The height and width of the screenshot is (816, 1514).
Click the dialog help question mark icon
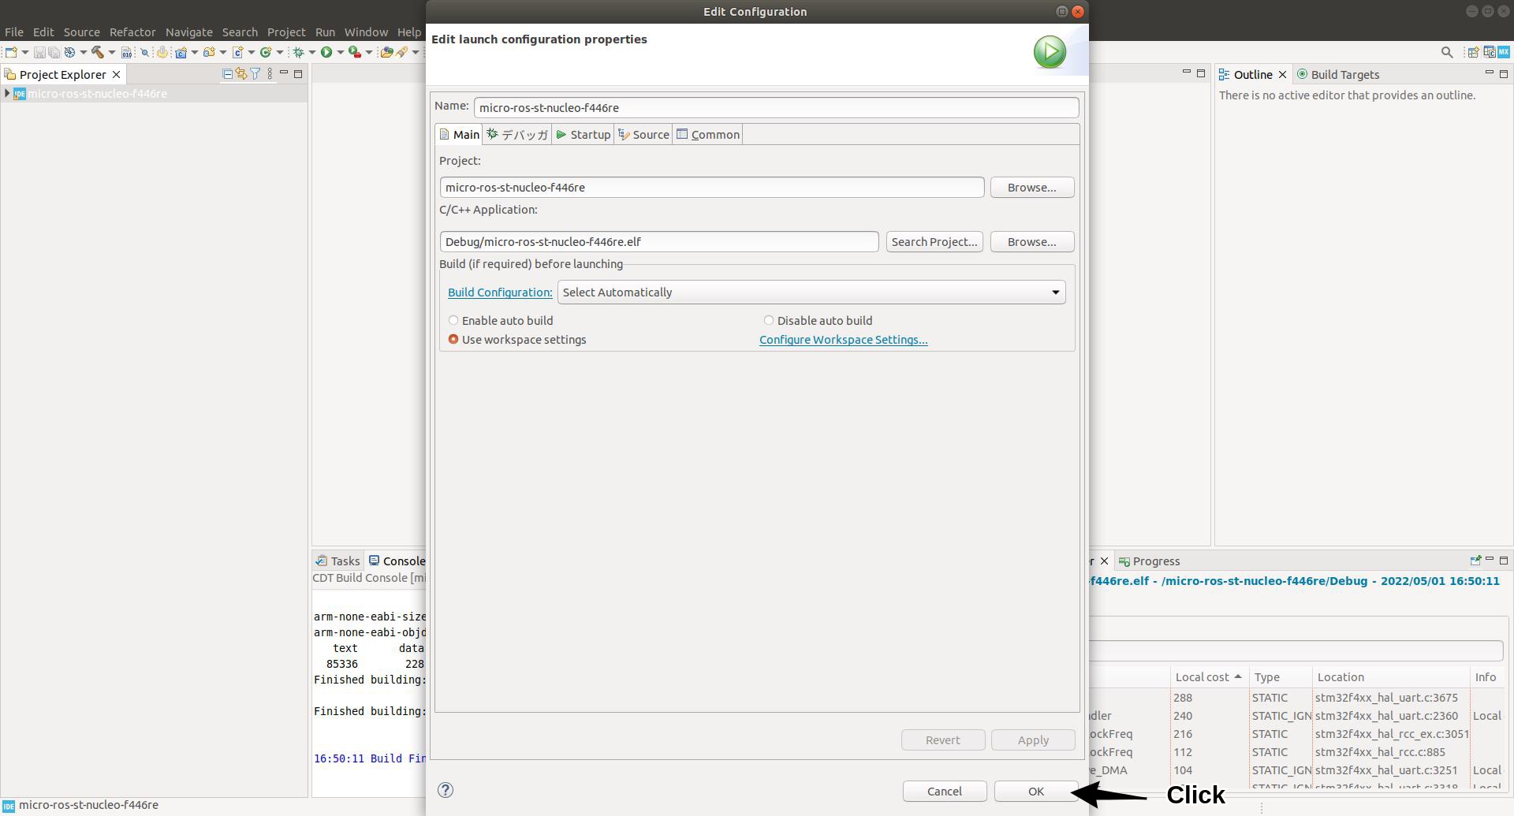pos(446,790)
